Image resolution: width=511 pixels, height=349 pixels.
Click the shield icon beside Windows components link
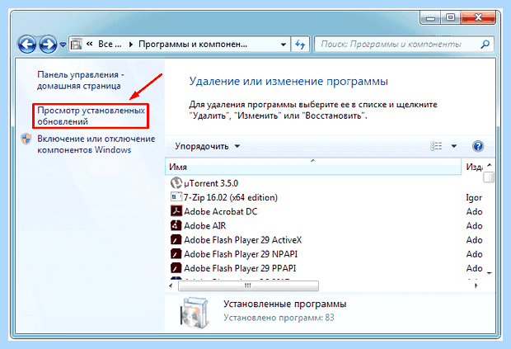pyautogui.click(x=26, y=139)
